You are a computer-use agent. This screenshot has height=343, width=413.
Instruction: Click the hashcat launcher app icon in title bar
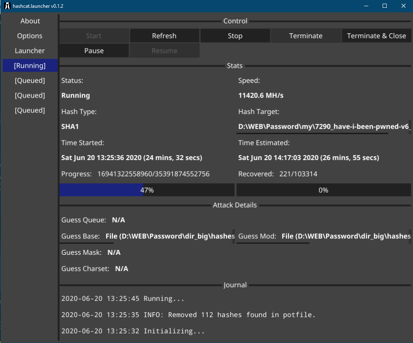click(7, 6)
